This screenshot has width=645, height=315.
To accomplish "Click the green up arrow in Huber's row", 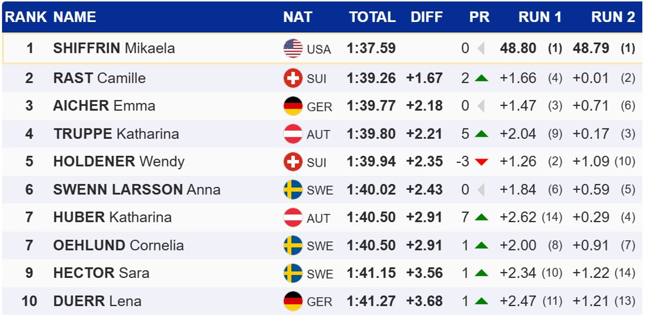I will pos(481,218).
